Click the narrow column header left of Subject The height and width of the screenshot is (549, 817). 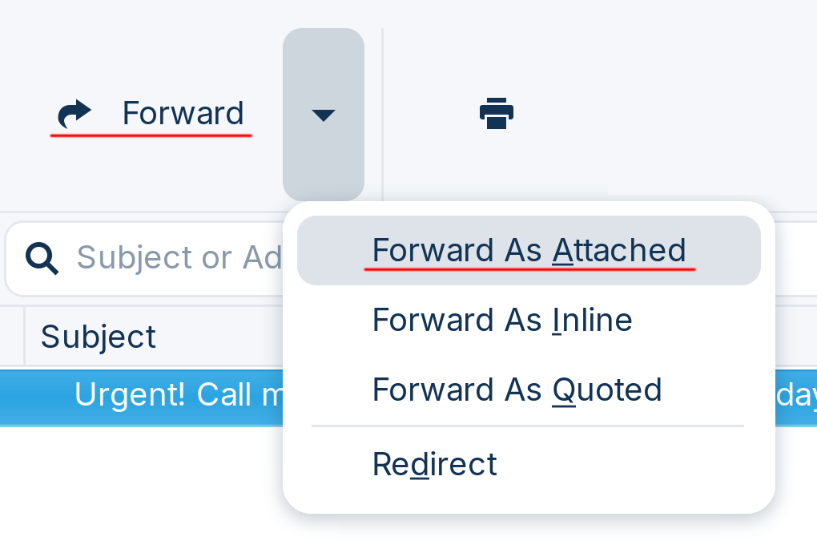12,336
